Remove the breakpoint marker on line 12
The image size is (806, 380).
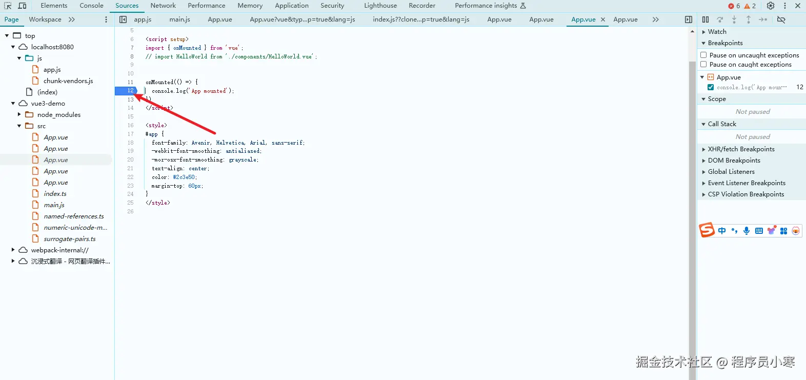tap(126, 90)
